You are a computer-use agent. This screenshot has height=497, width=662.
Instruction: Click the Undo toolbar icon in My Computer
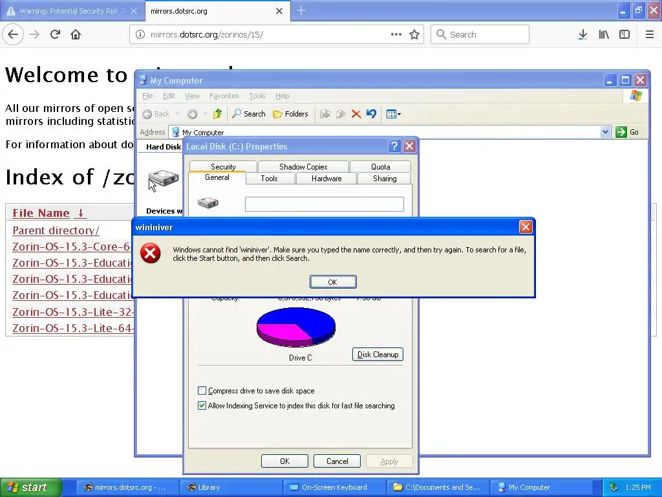coord(371,114)
